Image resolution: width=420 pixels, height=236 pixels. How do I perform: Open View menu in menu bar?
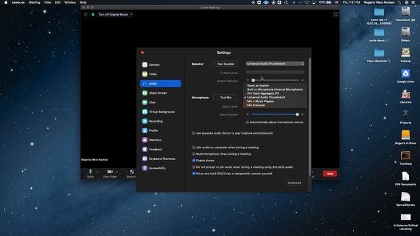click(47, 3)
